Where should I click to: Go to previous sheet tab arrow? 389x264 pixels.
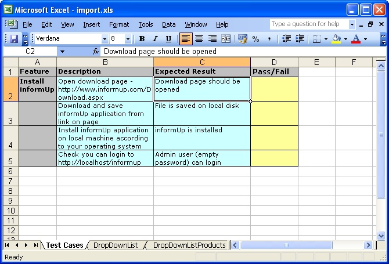[x=17, y=245]
